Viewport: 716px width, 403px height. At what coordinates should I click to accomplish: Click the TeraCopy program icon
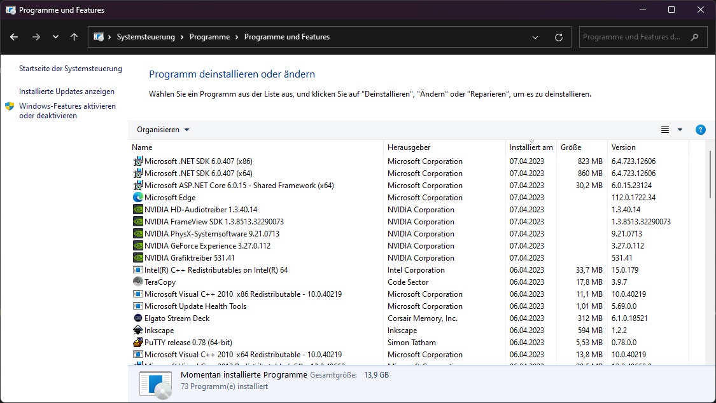[x=138, y=282]
